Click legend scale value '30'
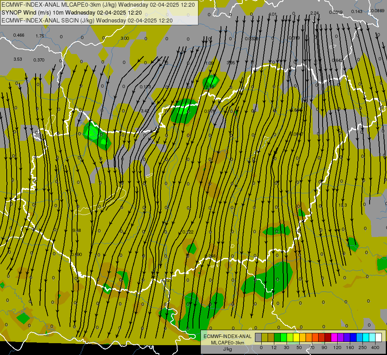 [x=287, y=348]
